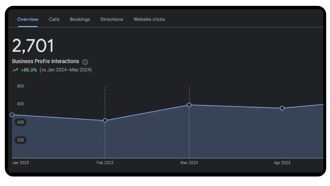
Task: Click the 600 y-axis label
Action: [20, 104]
